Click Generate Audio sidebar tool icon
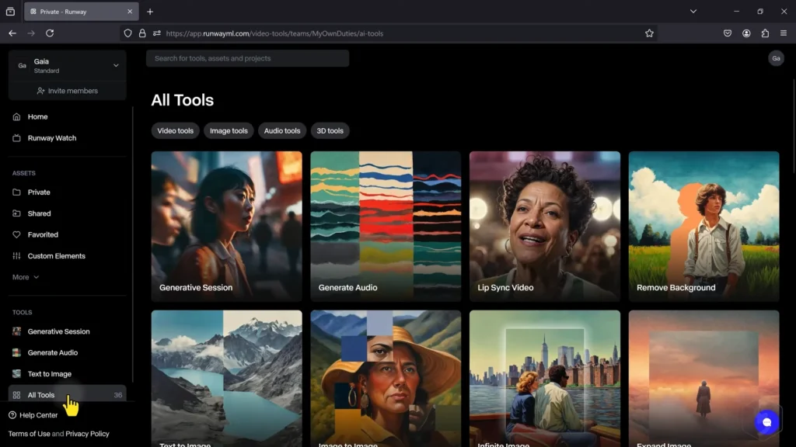This screenshot has height=447, width=796. coord(17,353)
